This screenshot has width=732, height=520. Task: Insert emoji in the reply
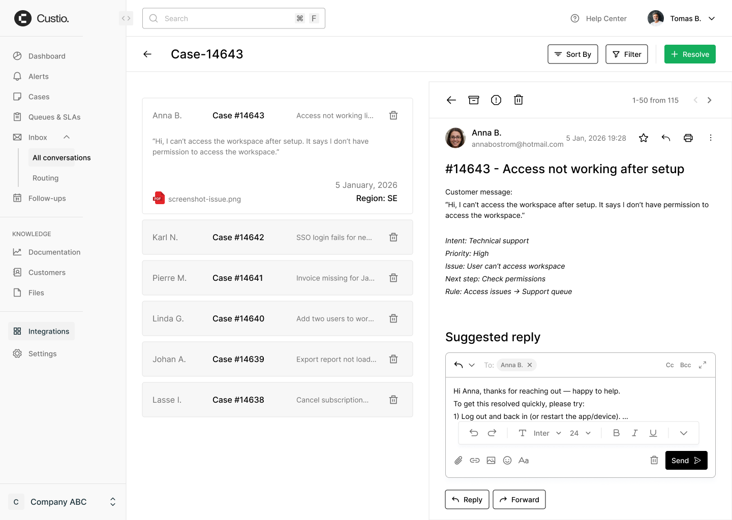click(x=507, y=461)
